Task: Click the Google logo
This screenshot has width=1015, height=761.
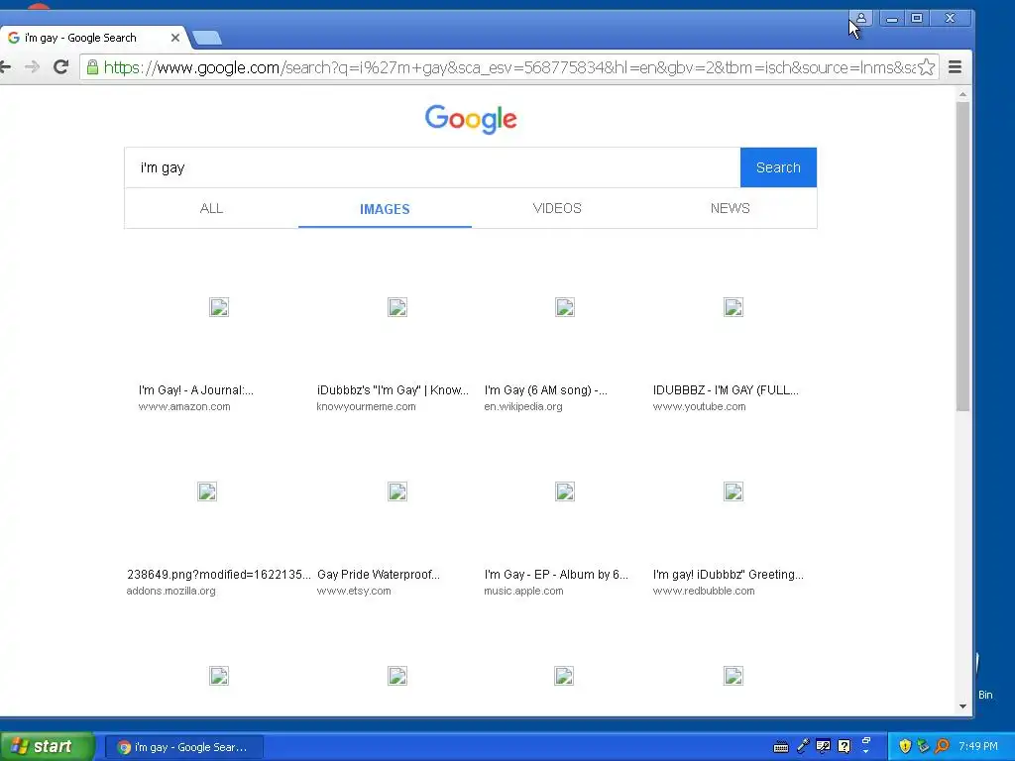Action: pos(471,119)
